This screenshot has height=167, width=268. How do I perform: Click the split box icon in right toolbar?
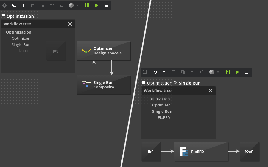click(x=202, y=72)
